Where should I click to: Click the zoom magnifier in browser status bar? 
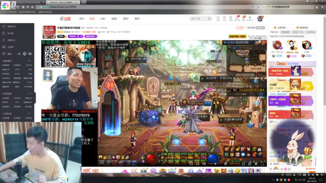coord(322,175)
